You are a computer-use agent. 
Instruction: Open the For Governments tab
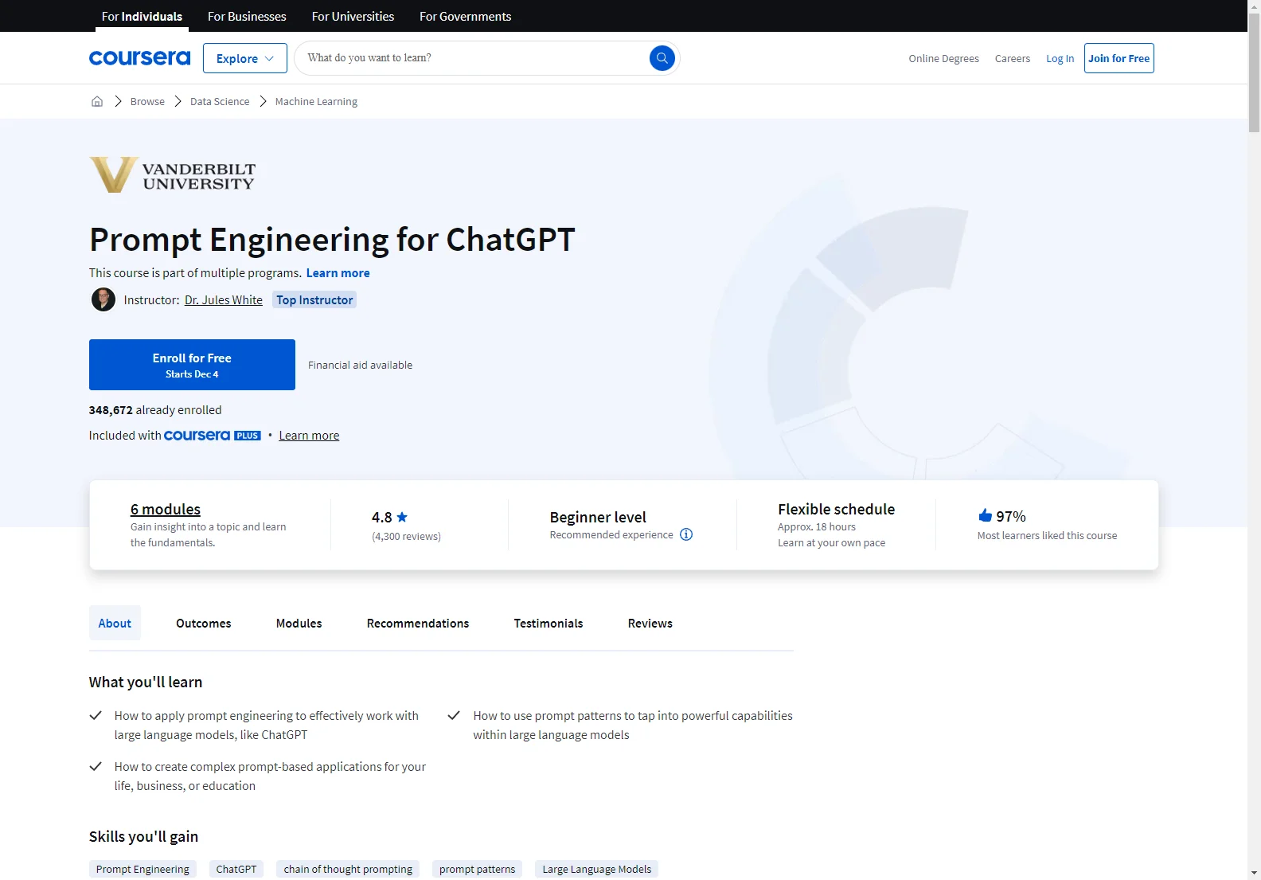click(x=466, y=16)
